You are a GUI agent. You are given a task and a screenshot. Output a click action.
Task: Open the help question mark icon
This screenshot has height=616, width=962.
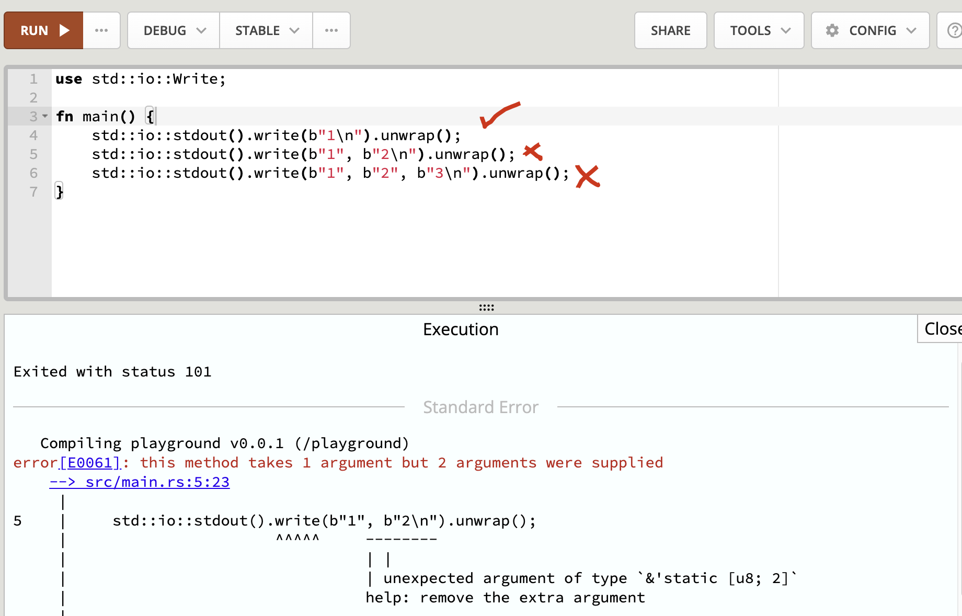(x=954, y=30)
